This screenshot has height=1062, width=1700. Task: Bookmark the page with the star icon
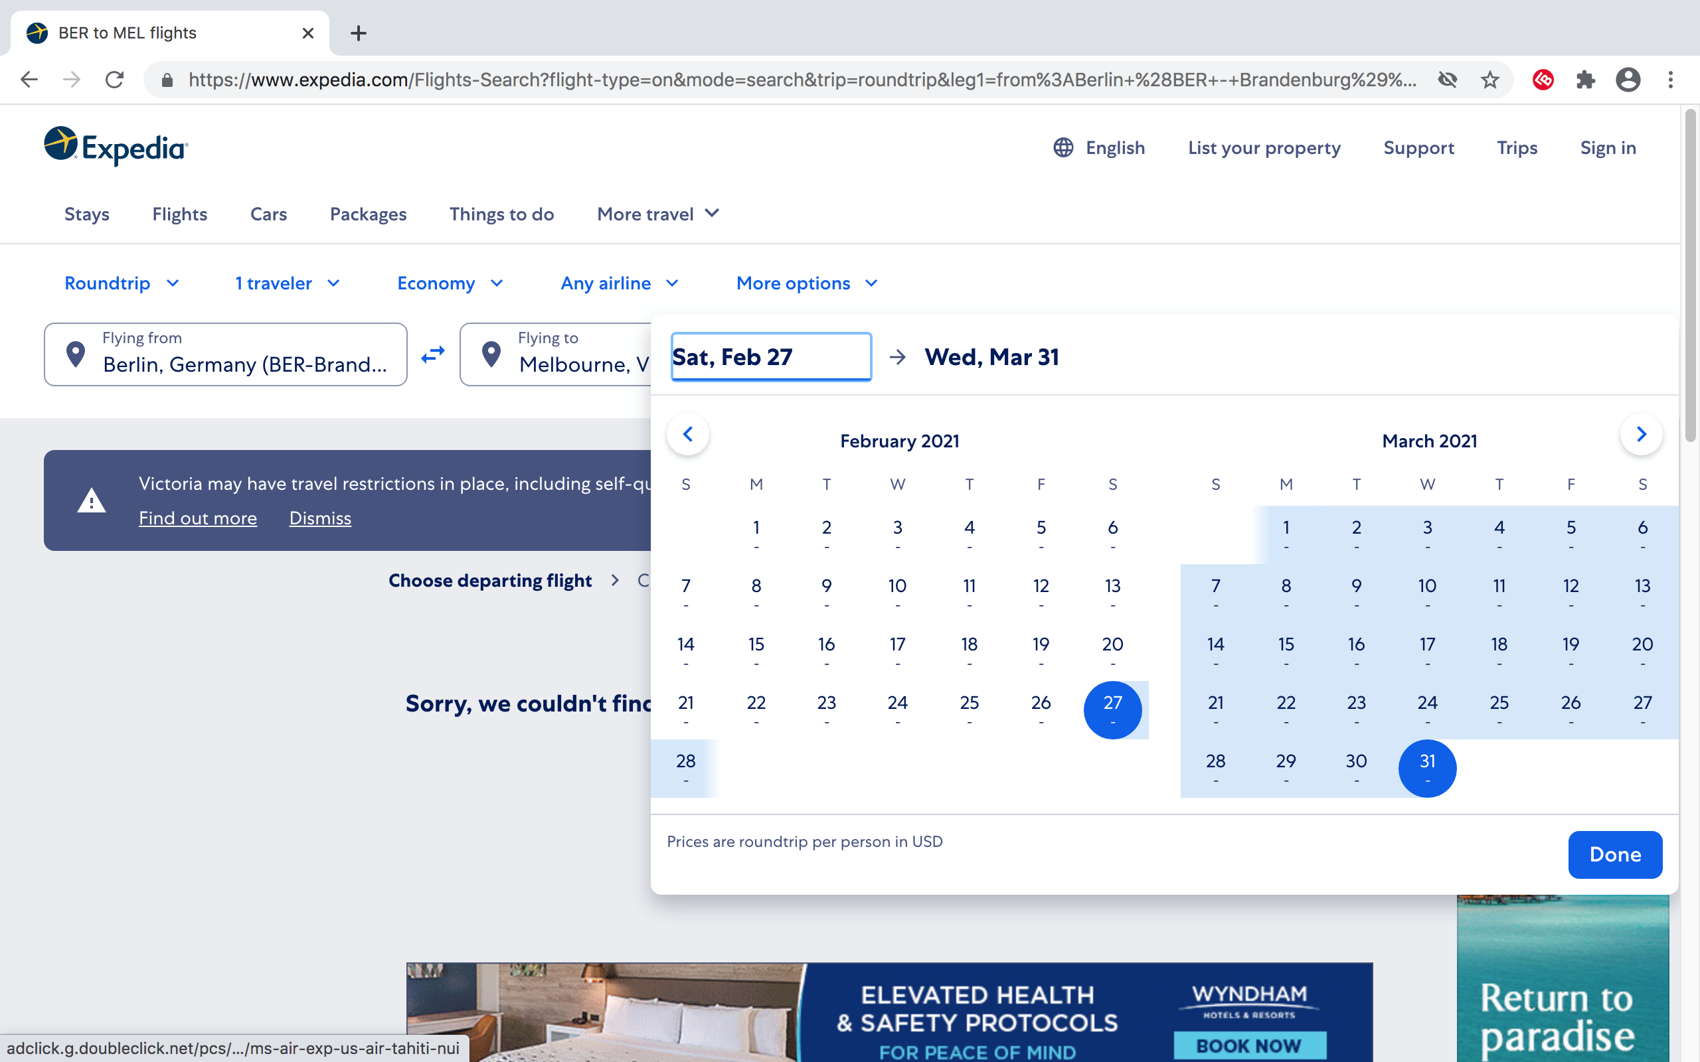[x=1489, y=80]
